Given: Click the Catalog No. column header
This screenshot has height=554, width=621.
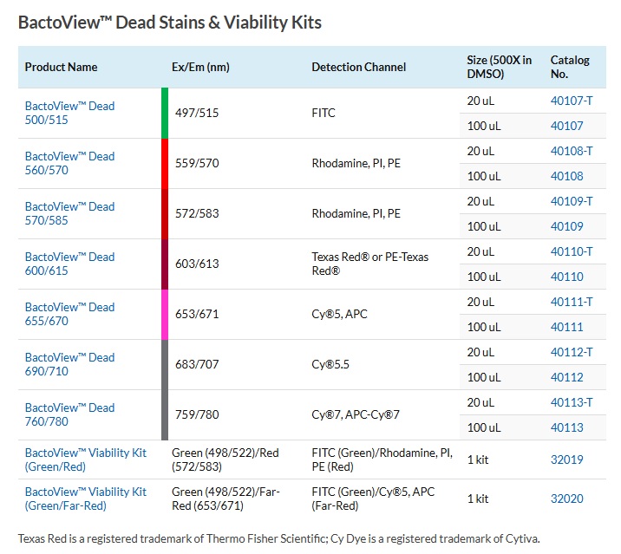Looking at the screenshot, I should (x=570, y=67).
